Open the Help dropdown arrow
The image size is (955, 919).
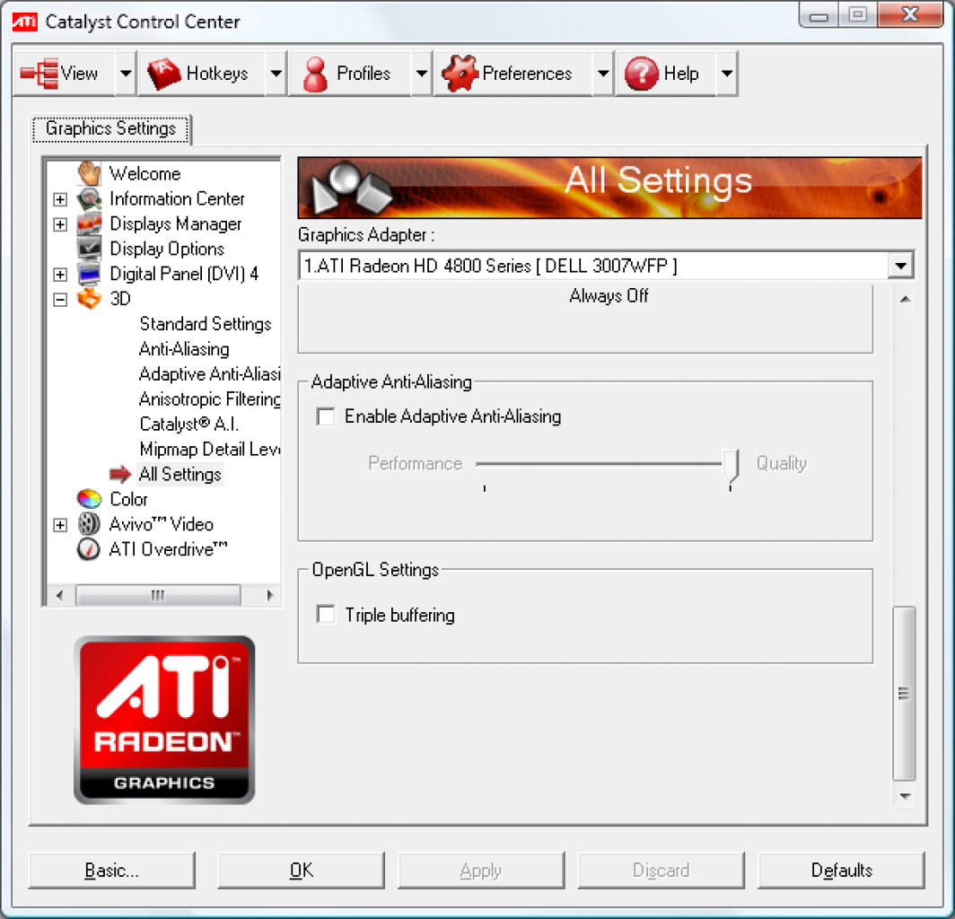[727, 74]
